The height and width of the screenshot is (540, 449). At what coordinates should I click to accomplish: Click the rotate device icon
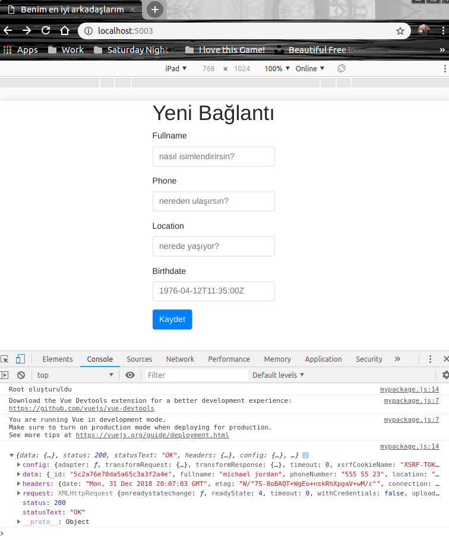tap(342, 68)
